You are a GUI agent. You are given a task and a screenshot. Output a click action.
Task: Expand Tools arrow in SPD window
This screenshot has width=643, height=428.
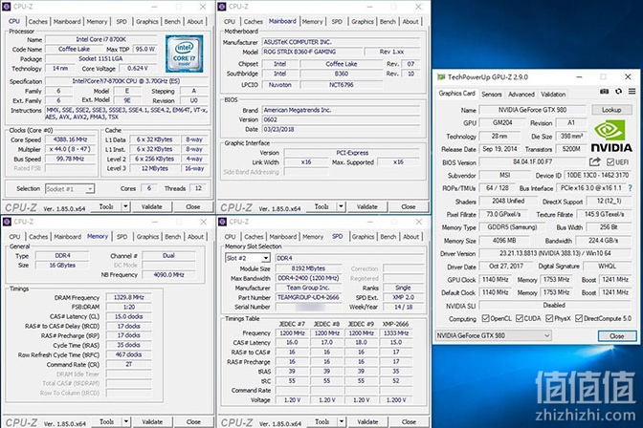(342, 422)
